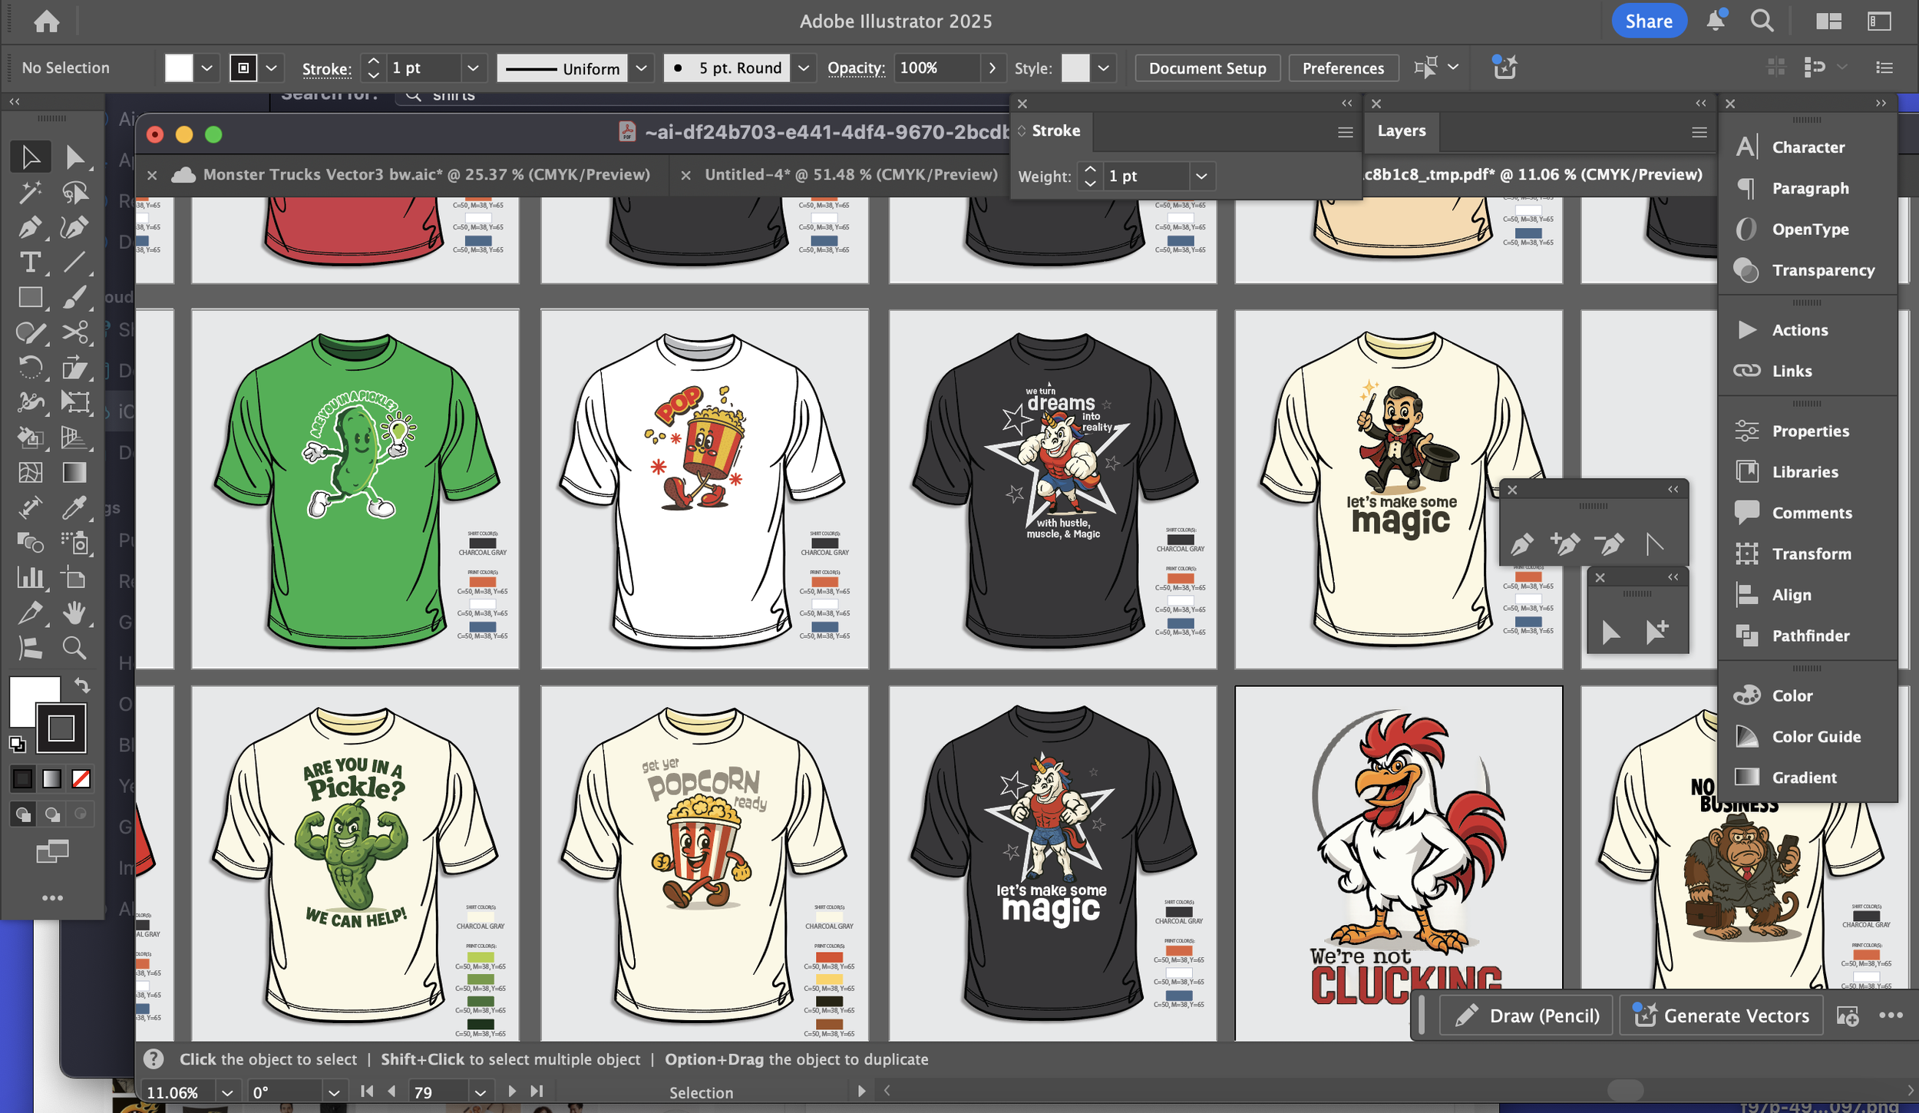Activate the Type tool
The image size is (1919, 1113).
[31, 263]
